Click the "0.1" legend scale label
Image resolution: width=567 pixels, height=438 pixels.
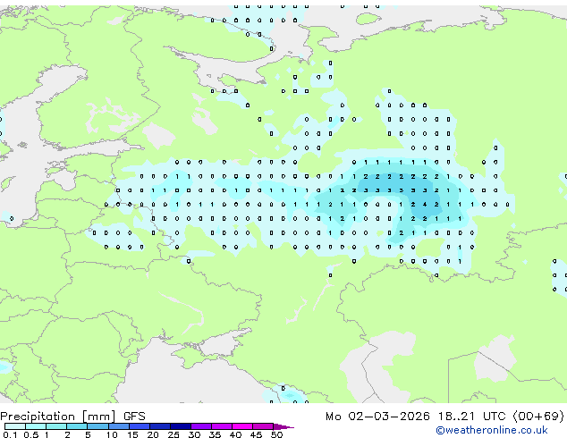pos(10,434)
